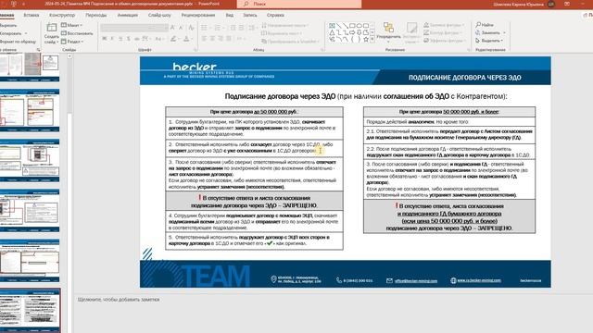The width and height of the screenshot is (593, 333).
Task: Go to the Анимация tab
Action: (128, 15)
